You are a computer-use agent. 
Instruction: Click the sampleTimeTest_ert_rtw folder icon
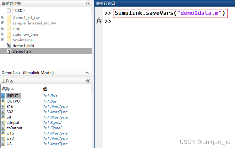point(9,23)
